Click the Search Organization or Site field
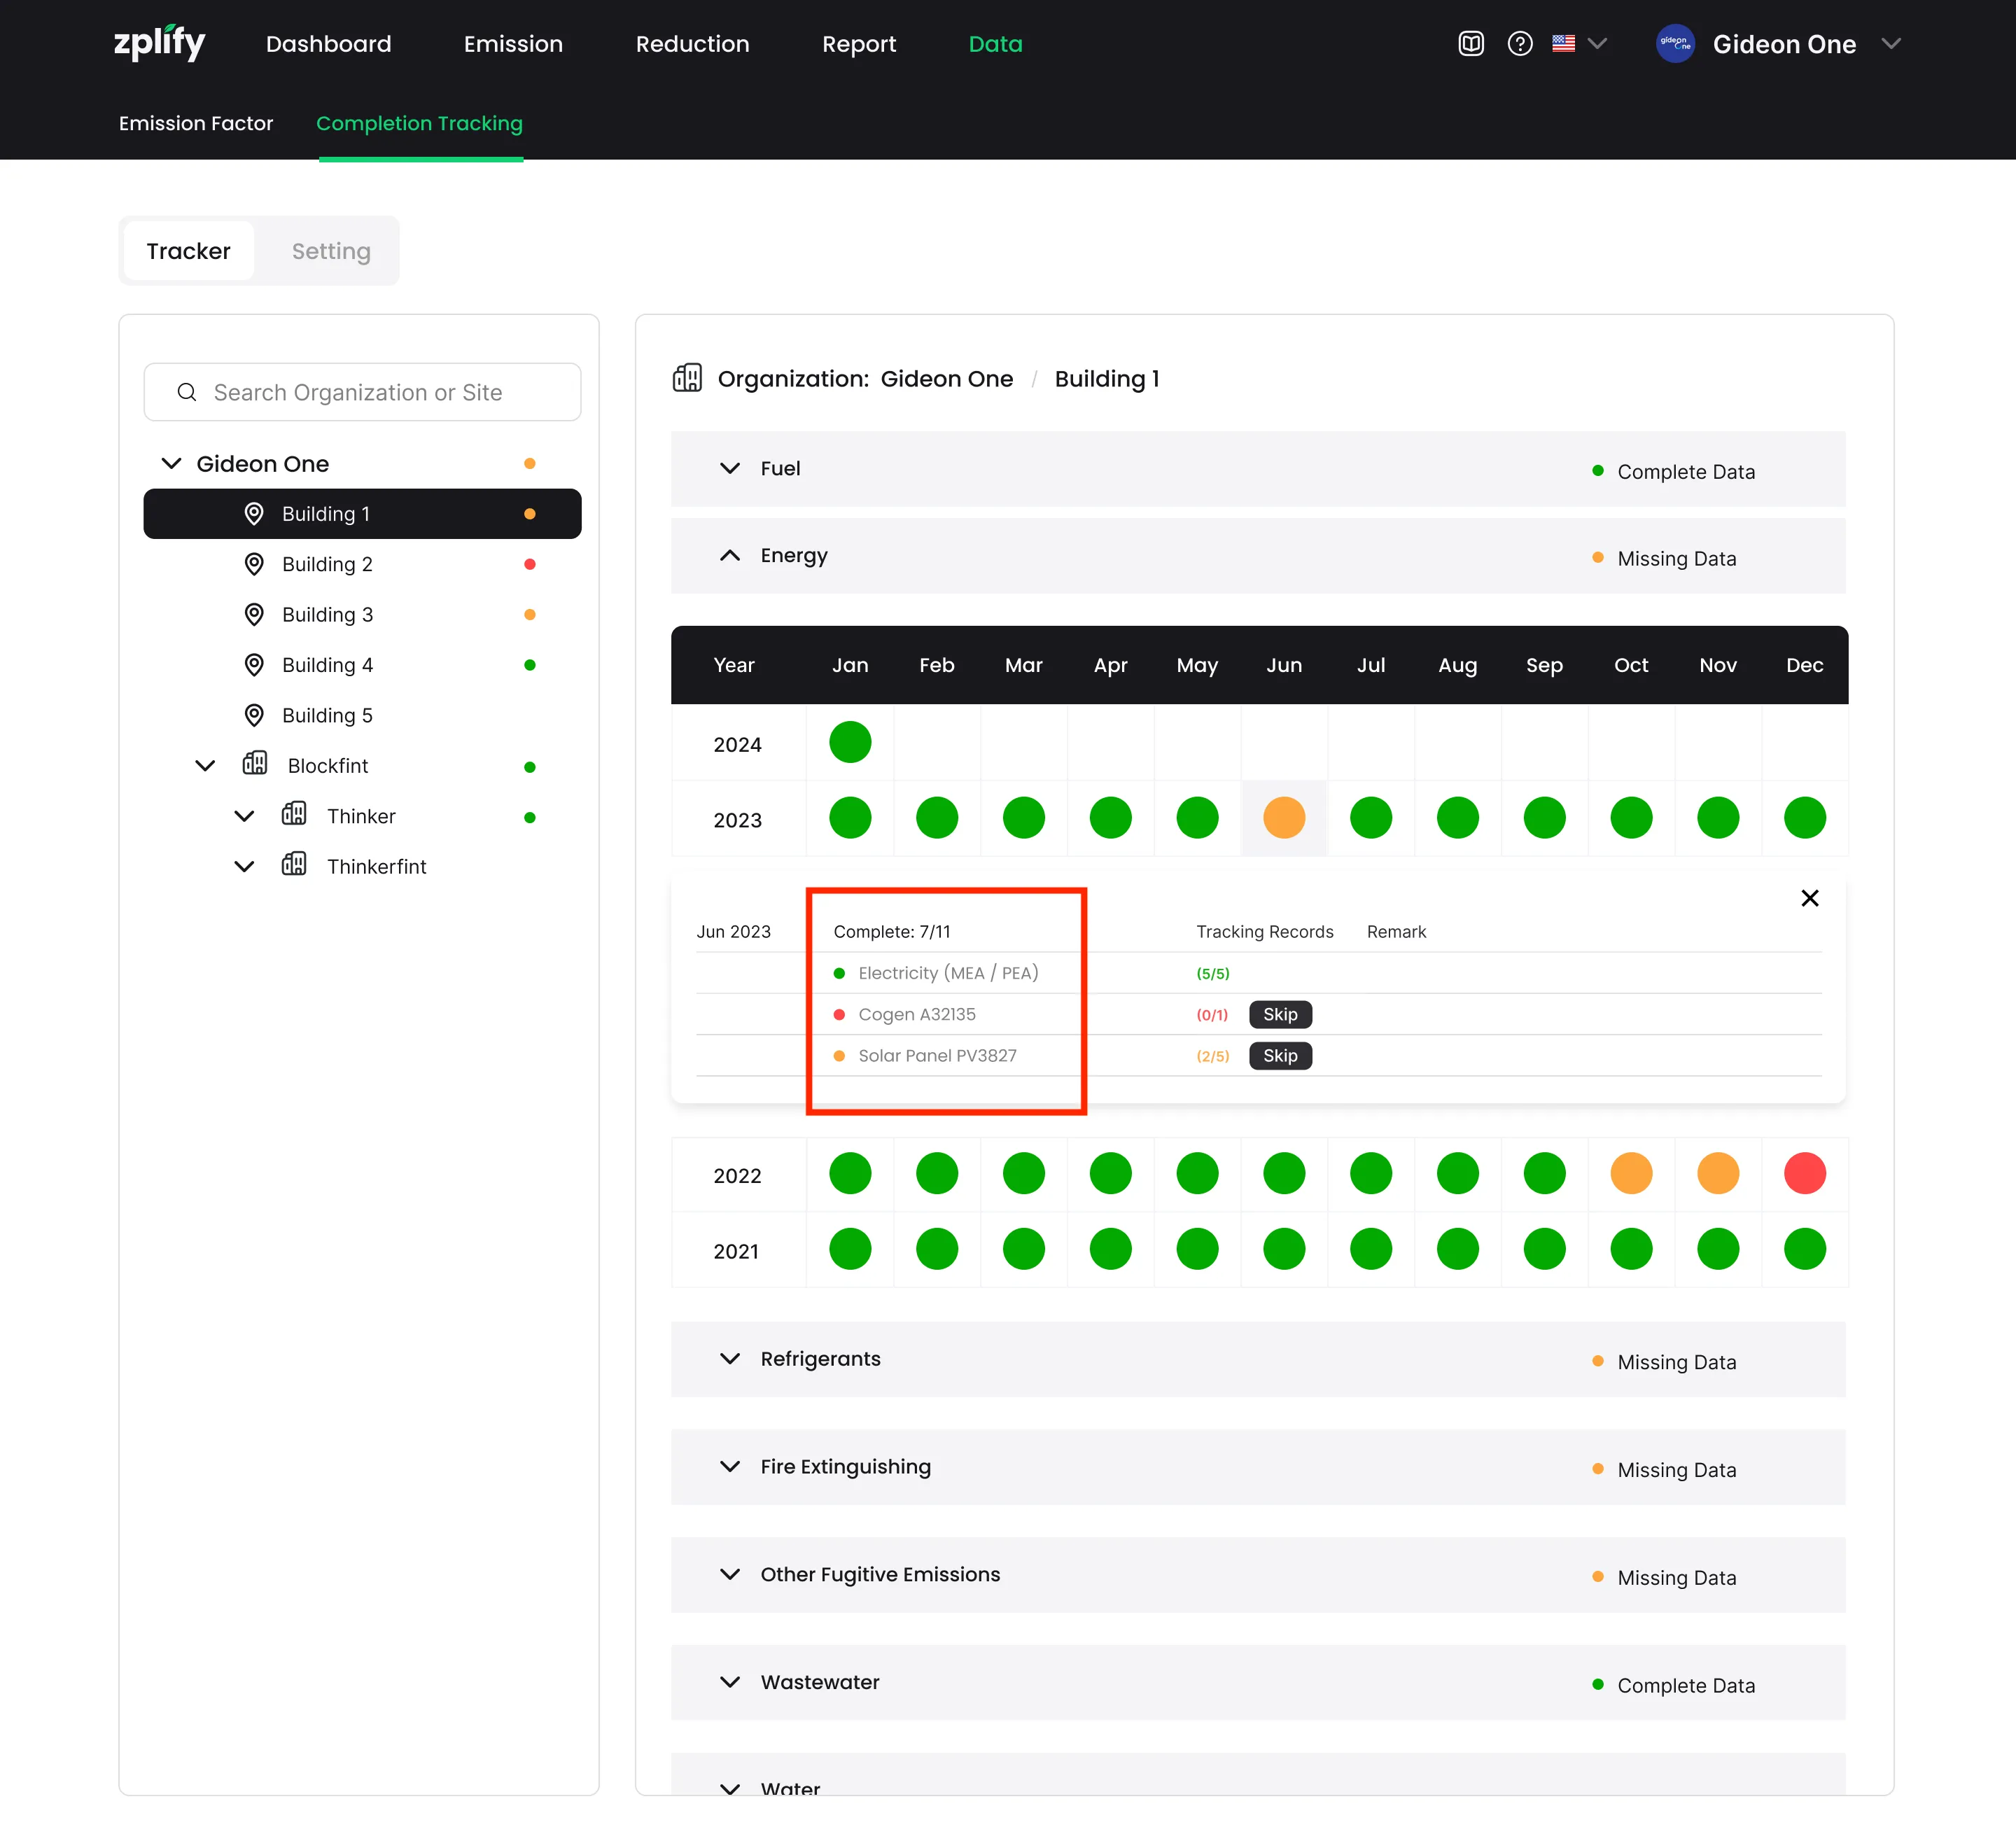 click(362, 392)
